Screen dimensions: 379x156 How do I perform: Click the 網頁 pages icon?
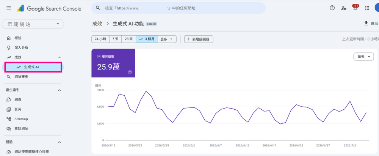tap(9, 99)
